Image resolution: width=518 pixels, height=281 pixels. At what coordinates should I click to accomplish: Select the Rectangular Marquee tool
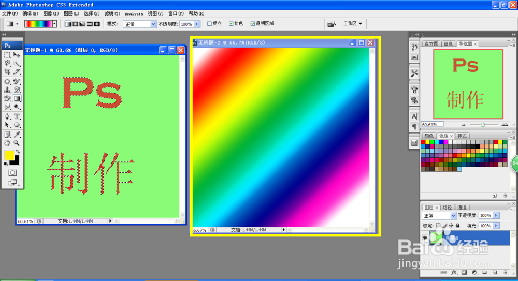tap(7, 55)
